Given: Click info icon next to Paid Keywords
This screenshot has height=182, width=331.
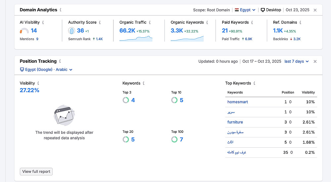Looking at the screenshot, I should [x=252, y=22].
